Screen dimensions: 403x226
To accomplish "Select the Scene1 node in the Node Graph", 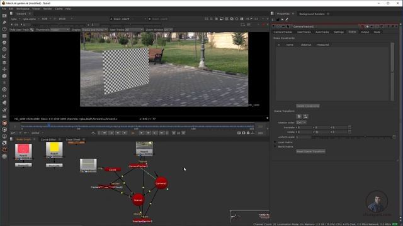I will click(x=138, y=200).
